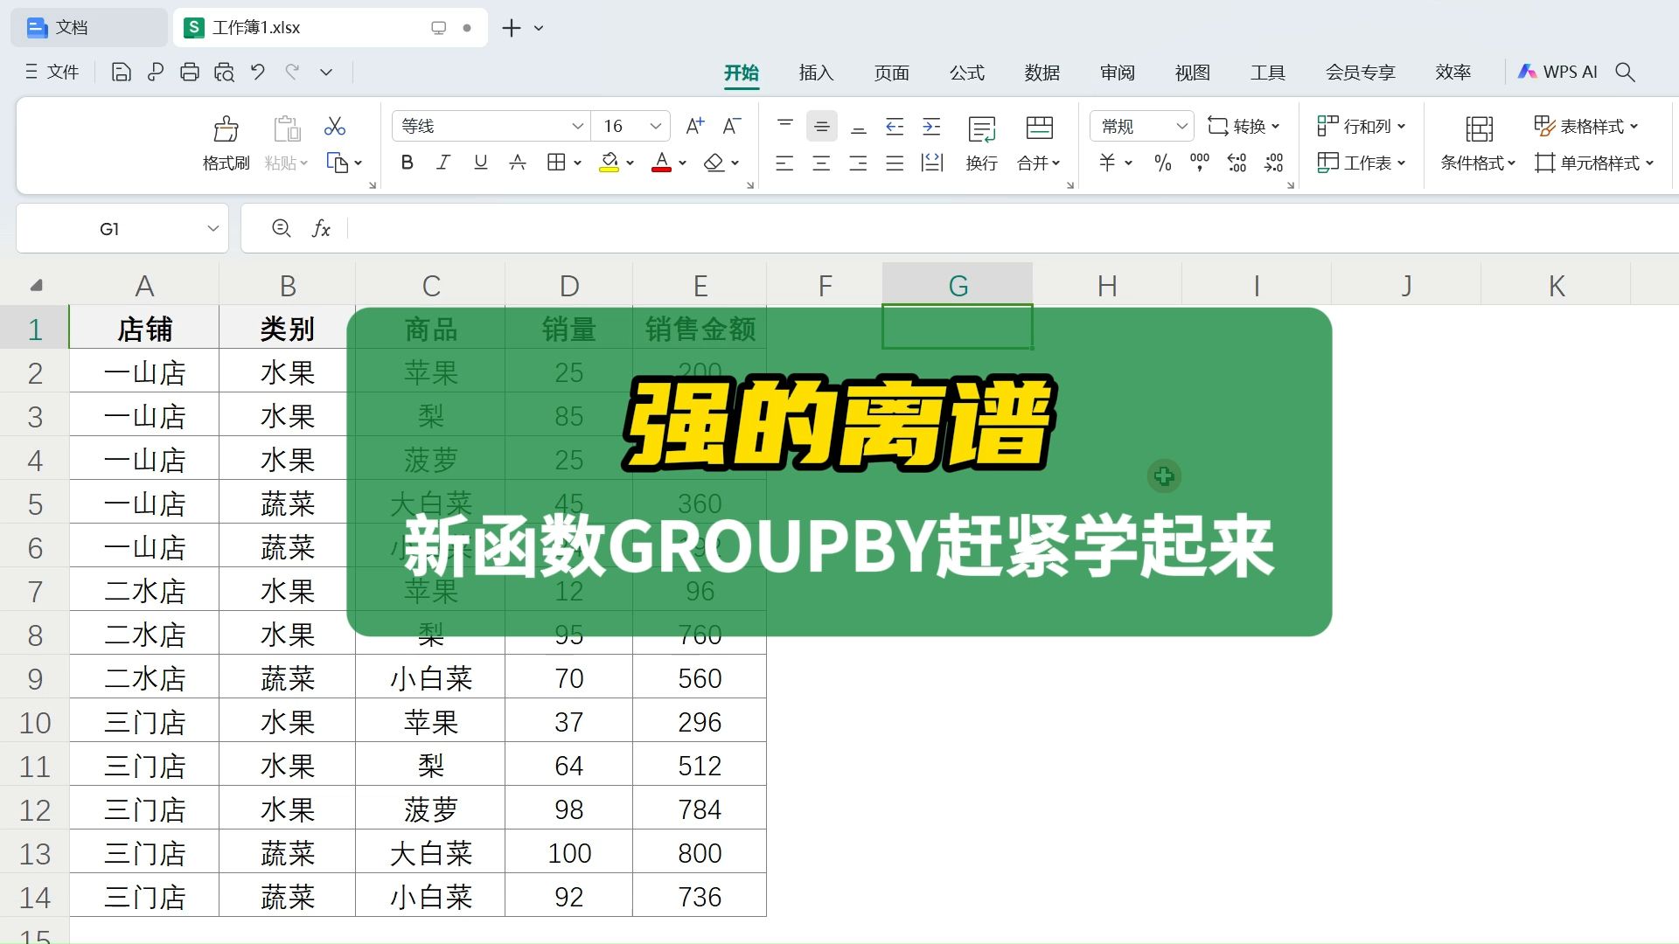Click the Format Painter (格式刷) icon

(x=226, y=130)
